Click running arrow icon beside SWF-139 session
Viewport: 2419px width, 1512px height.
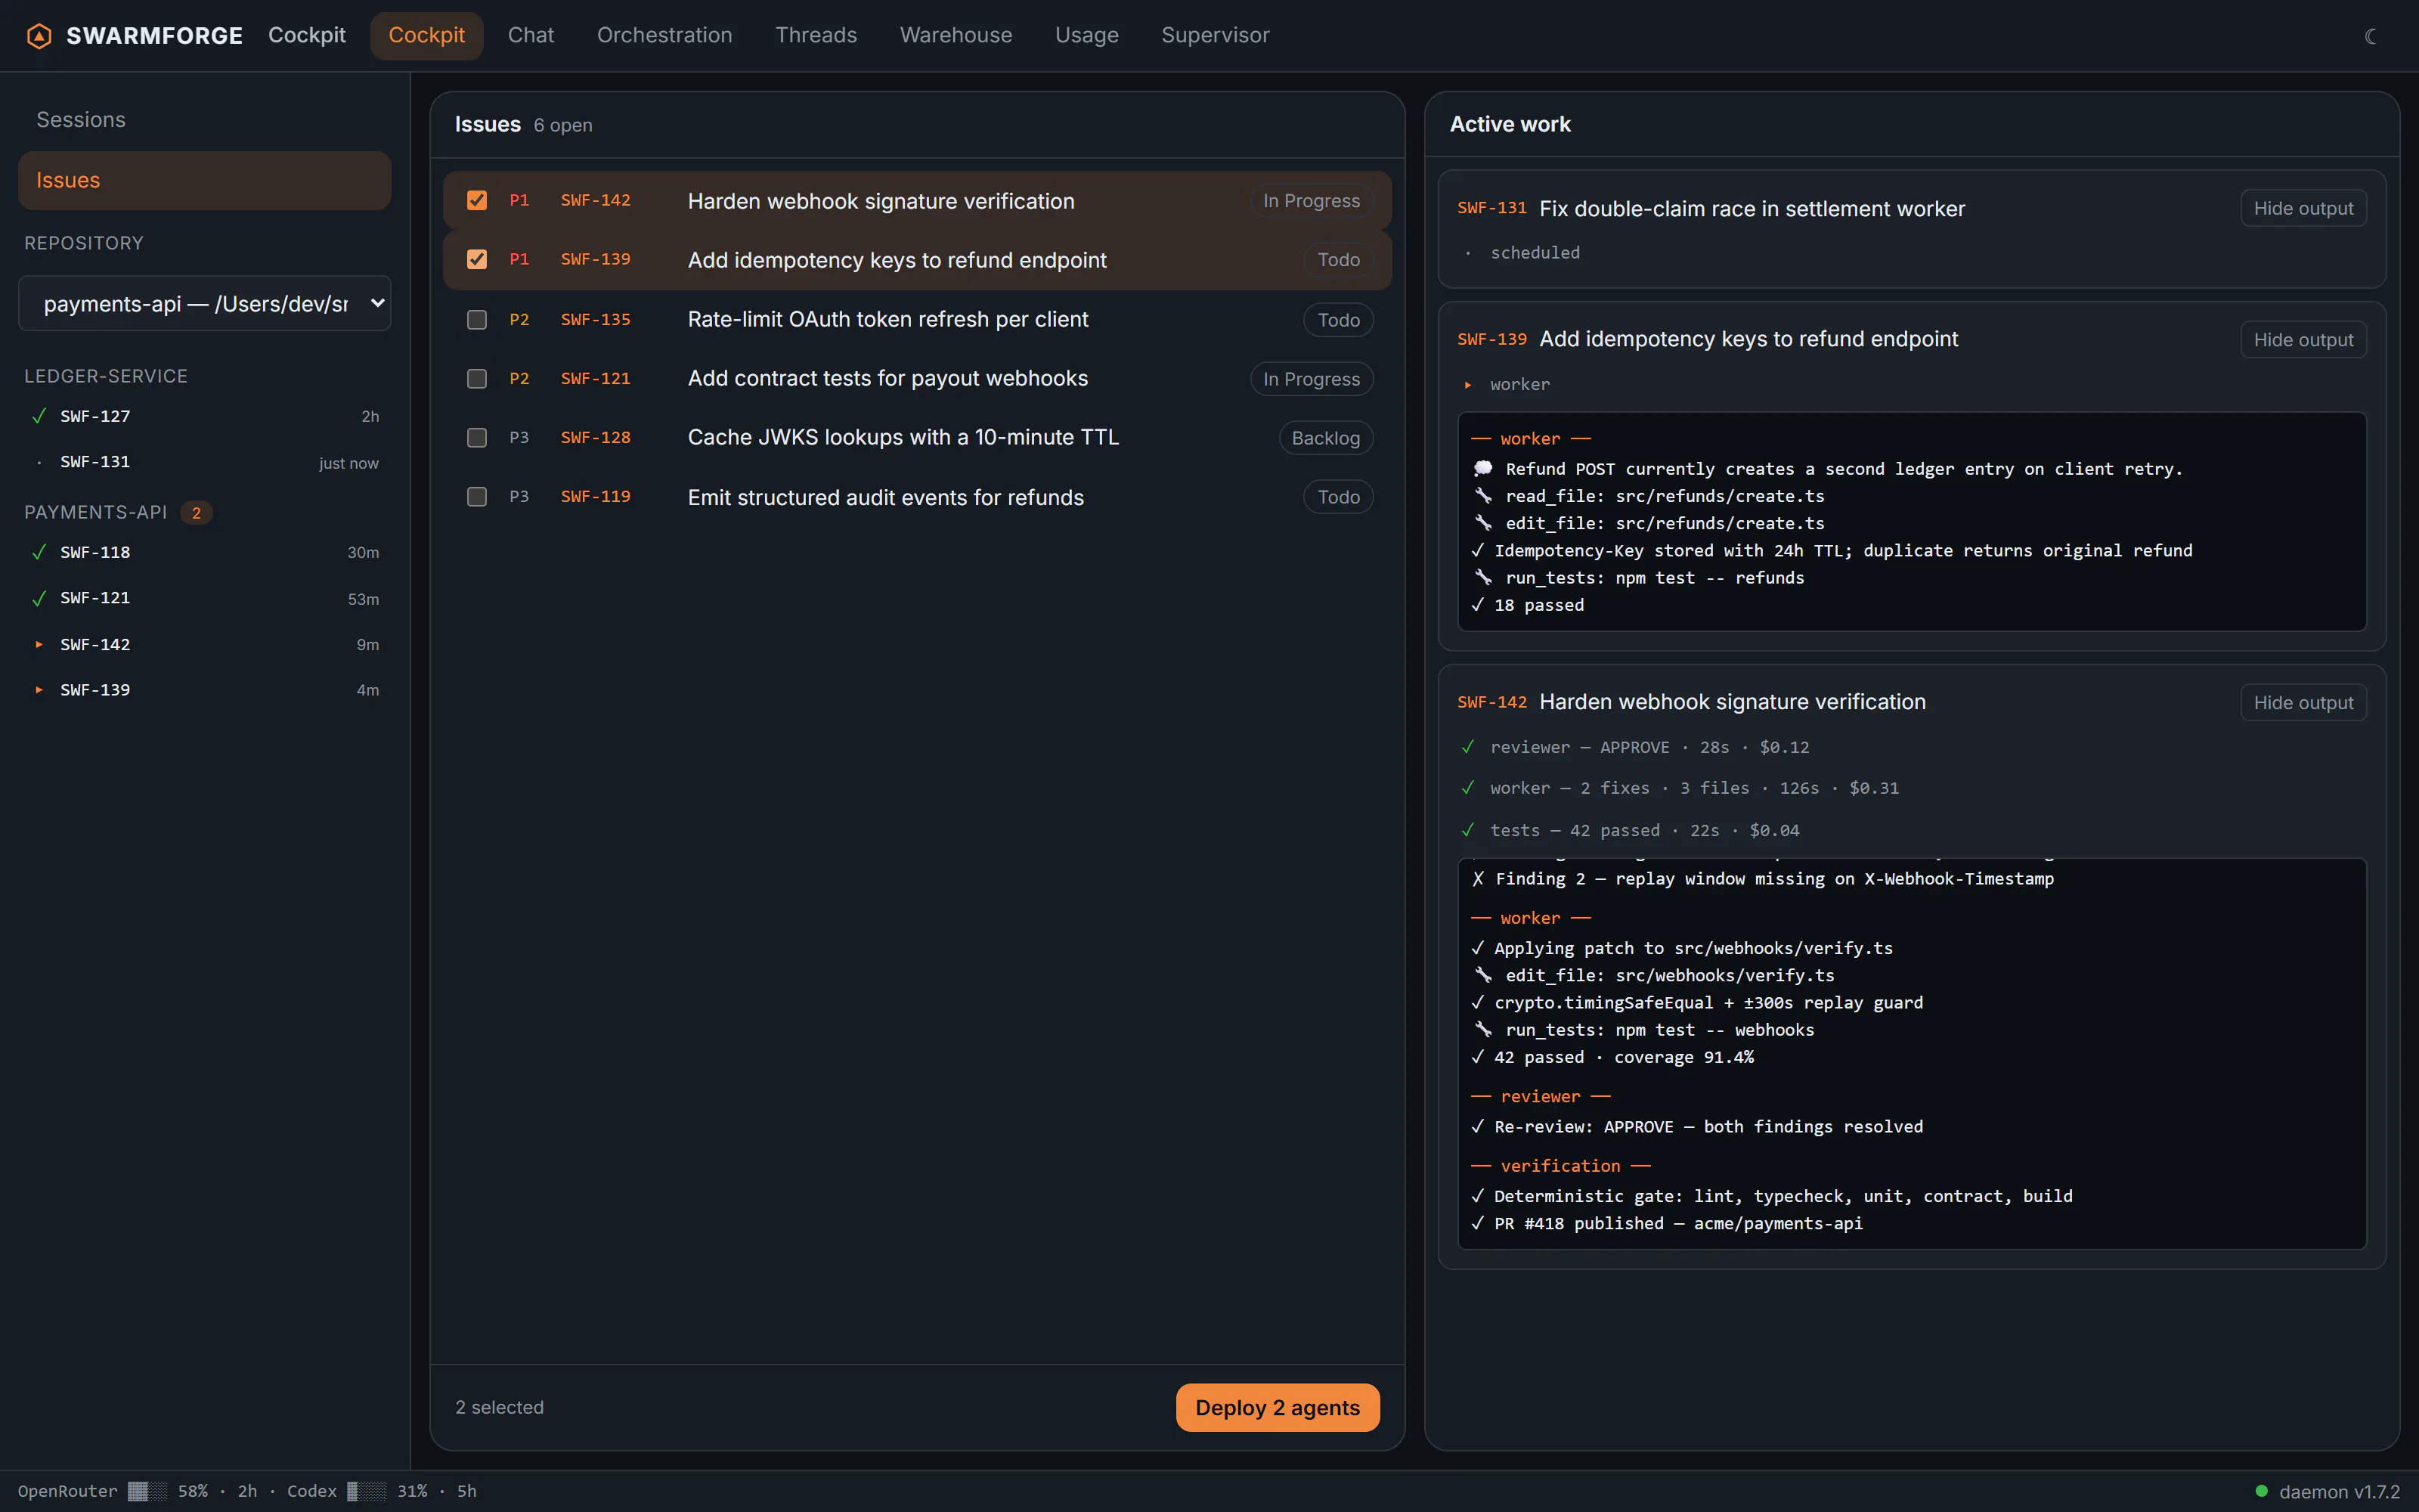tap(39, 690)
